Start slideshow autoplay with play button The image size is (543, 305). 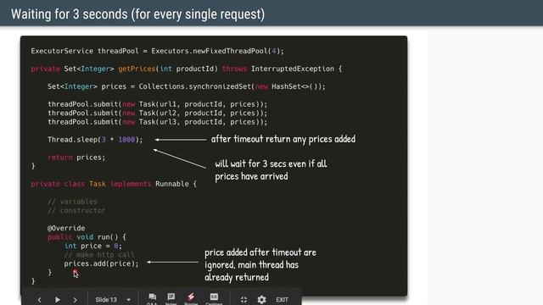[58, 299]
